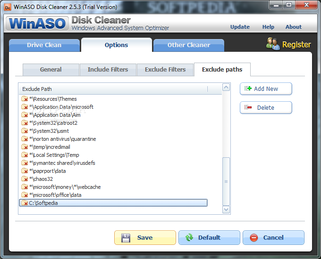Switch to the Drive Clean tab
321x259 pixels.
(44, 45)
